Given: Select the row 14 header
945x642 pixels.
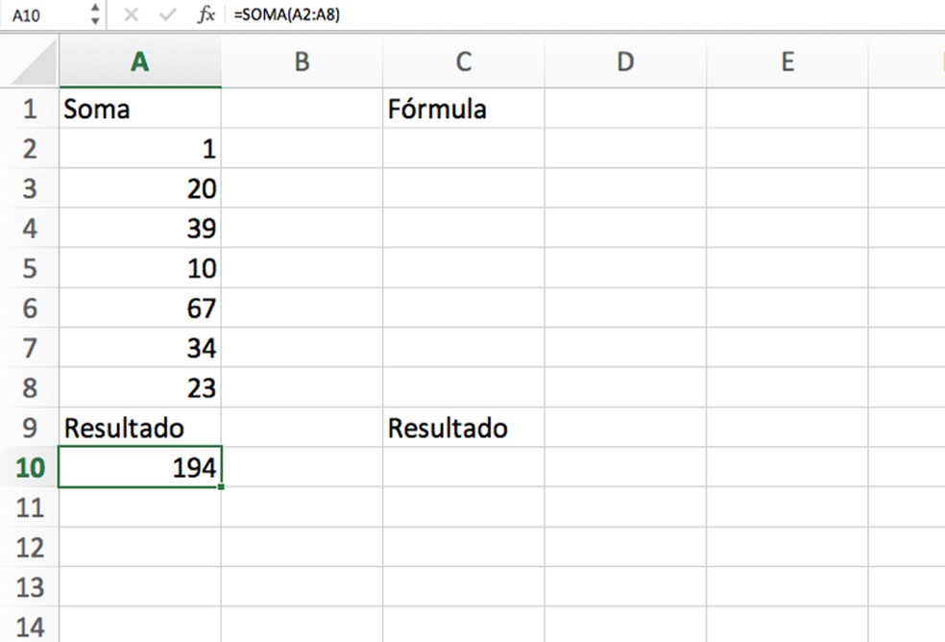Looking at the screenshot, I should pos(29,628).
